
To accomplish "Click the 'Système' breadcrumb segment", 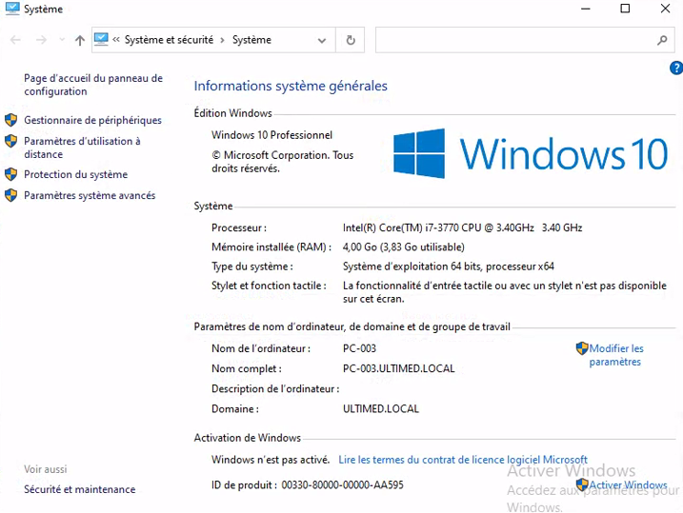I will click(251, 40).
